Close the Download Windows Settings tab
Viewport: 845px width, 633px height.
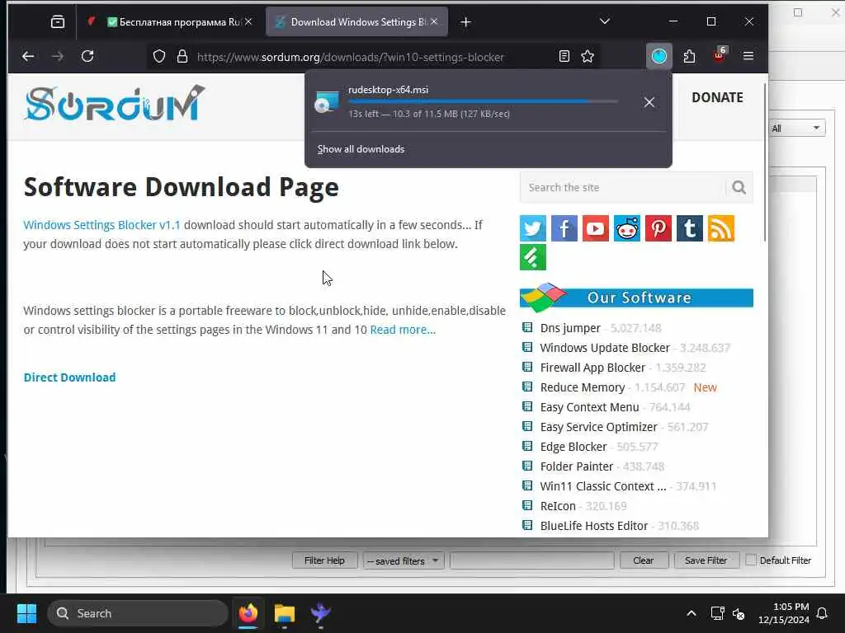pyautogui.click(x=434, y=21)
